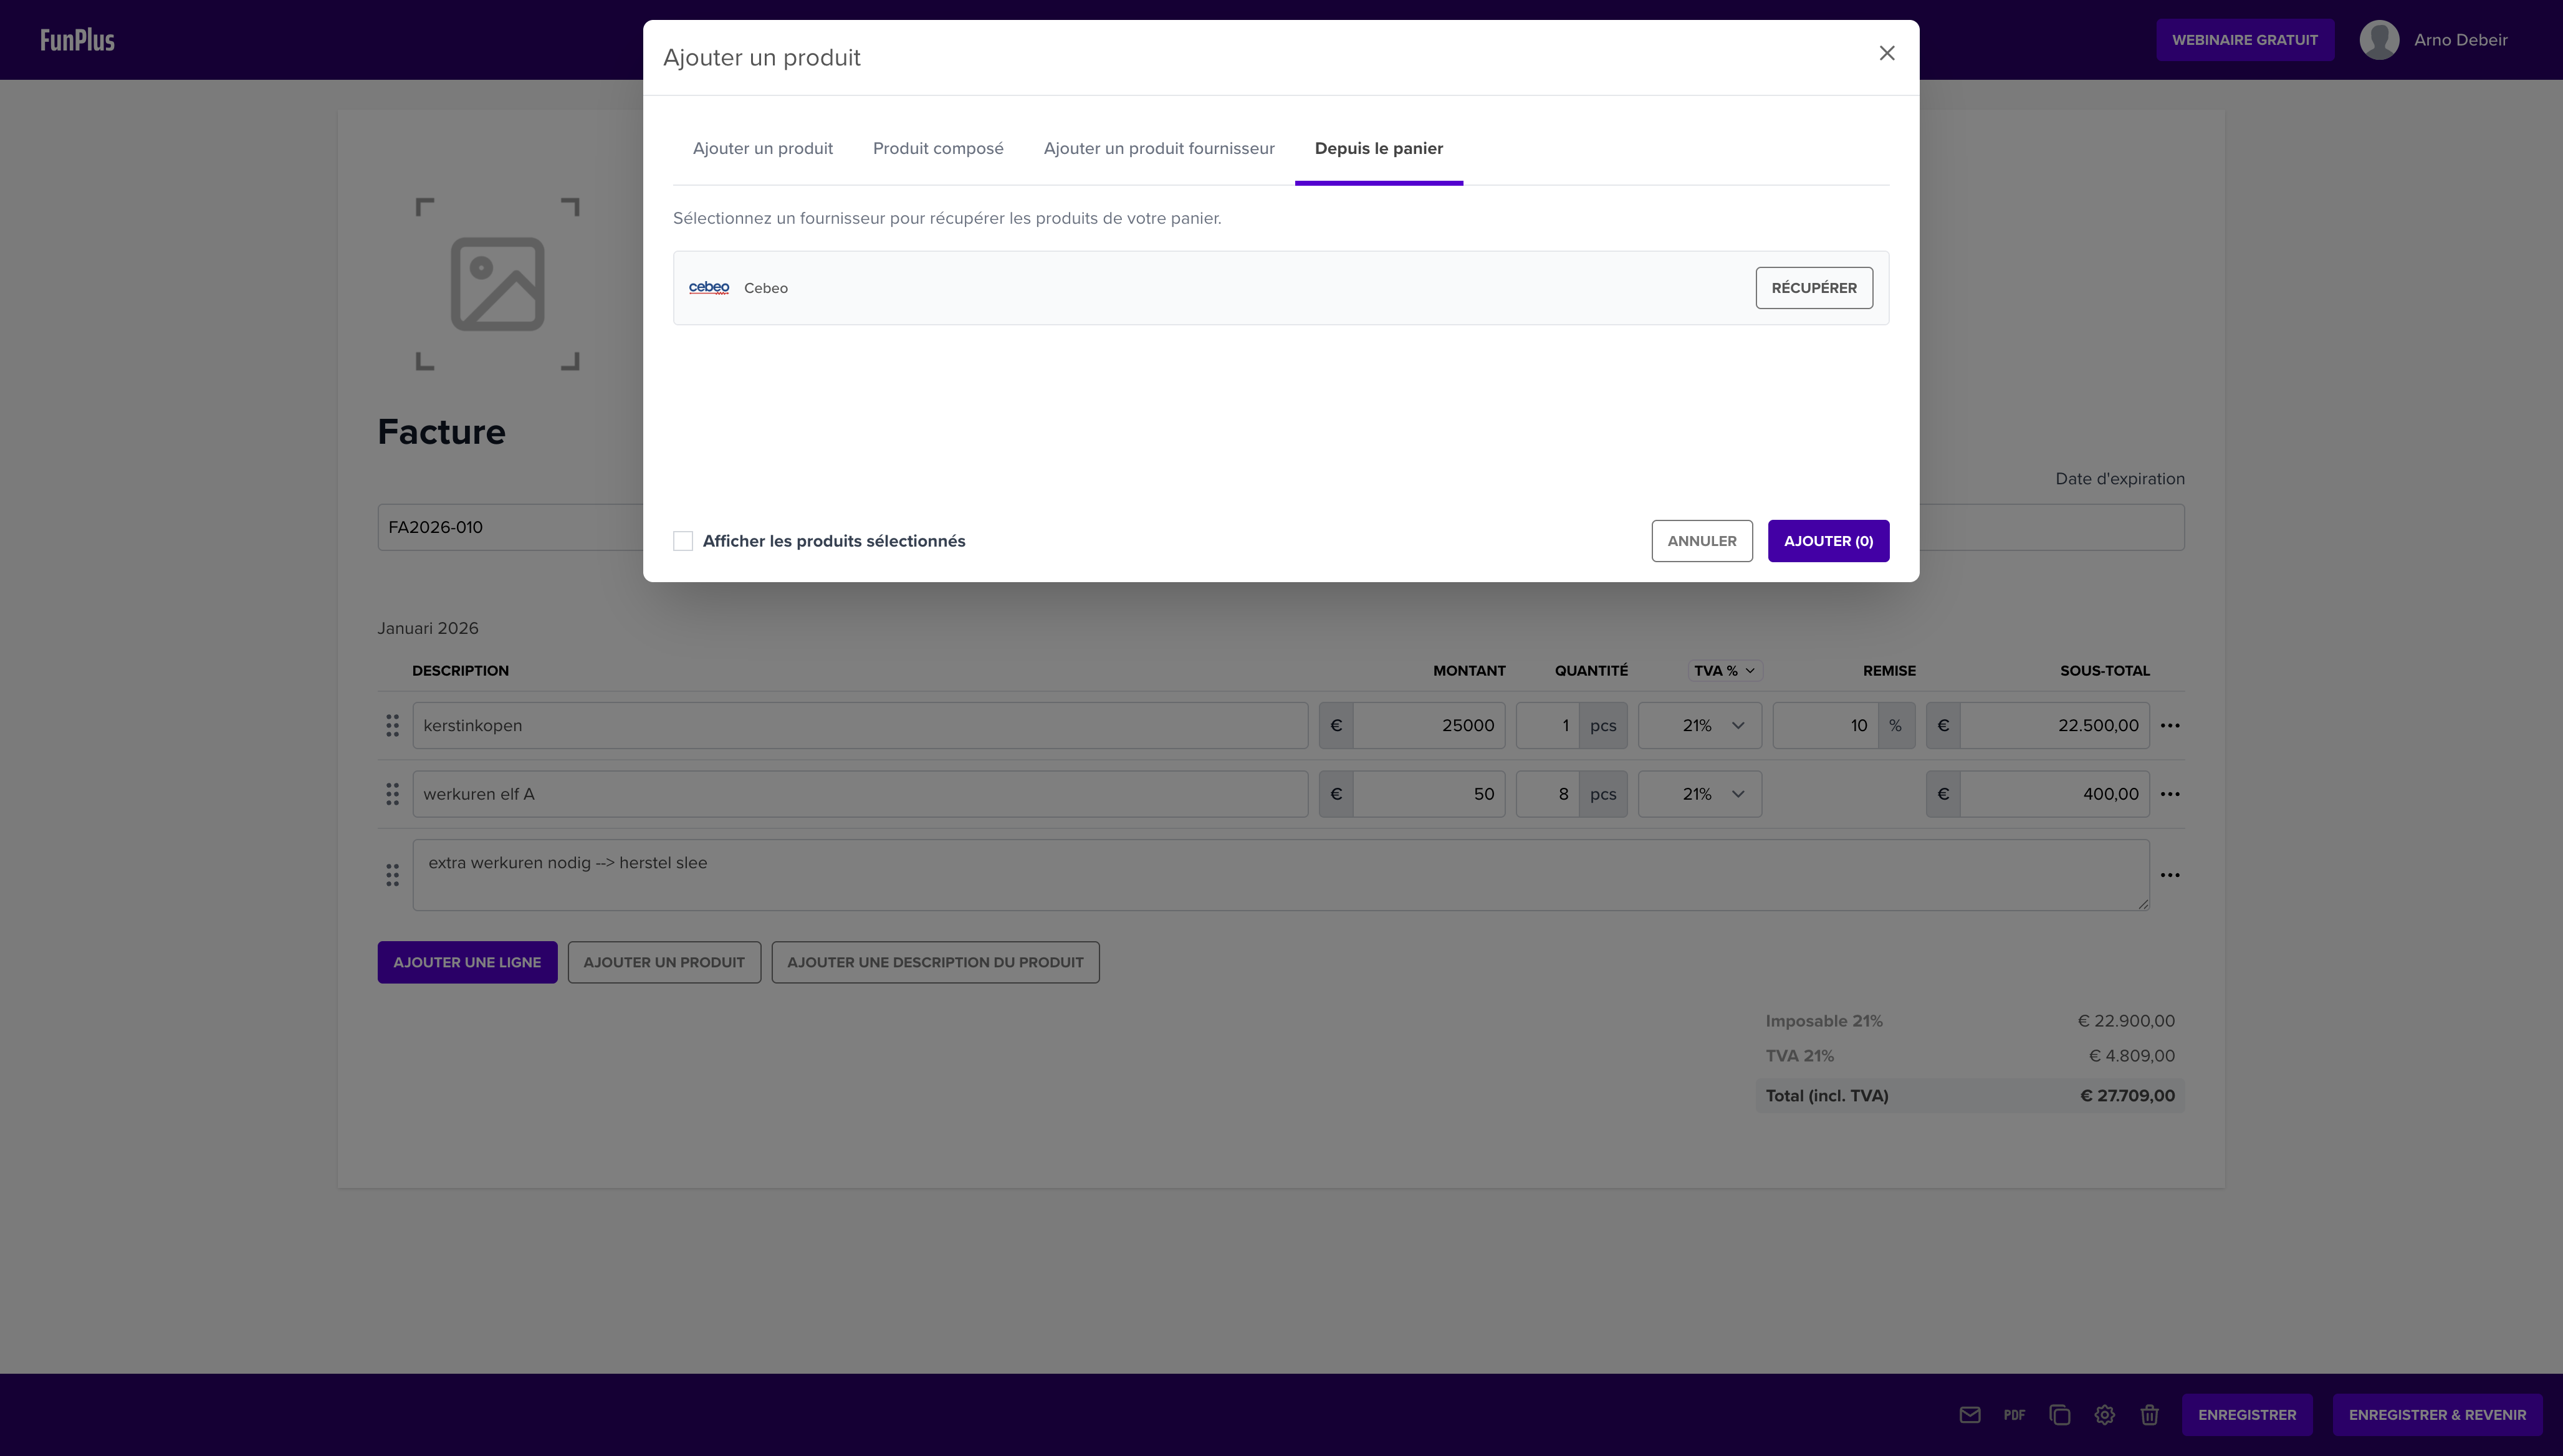Open TVA 21% dropdown in werkuren row

[1699, 794]
